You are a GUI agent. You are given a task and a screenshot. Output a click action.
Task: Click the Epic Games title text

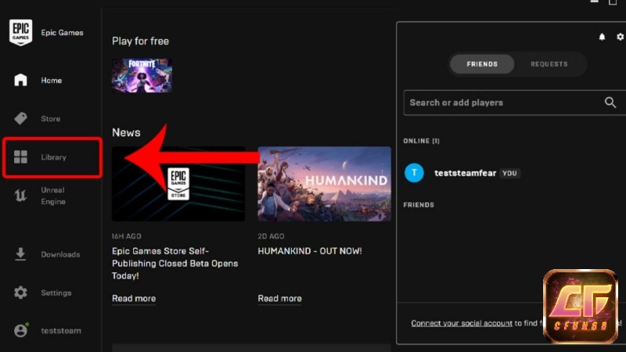(x=62, y=32)
